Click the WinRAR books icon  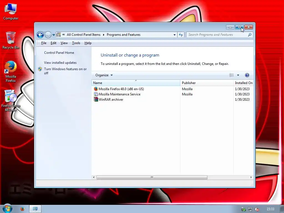pos(96,99)
